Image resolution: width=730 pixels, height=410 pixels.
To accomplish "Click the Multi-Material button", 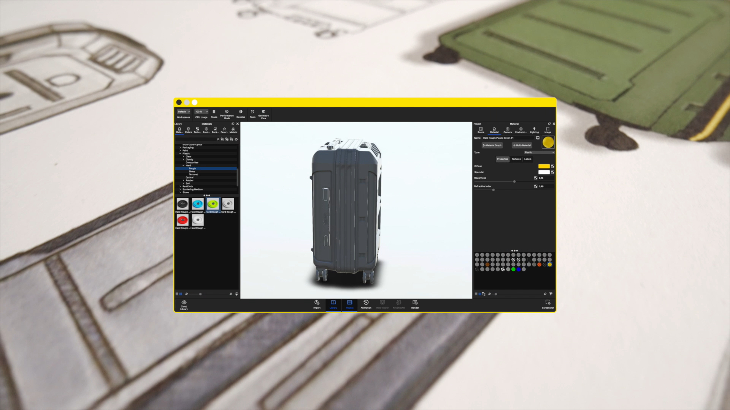I will point(522,145).
